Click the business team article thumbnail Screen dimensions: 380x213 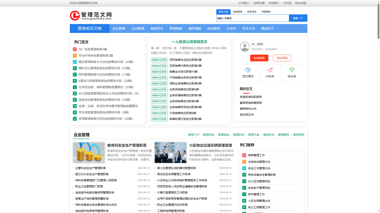coord(171,153)
